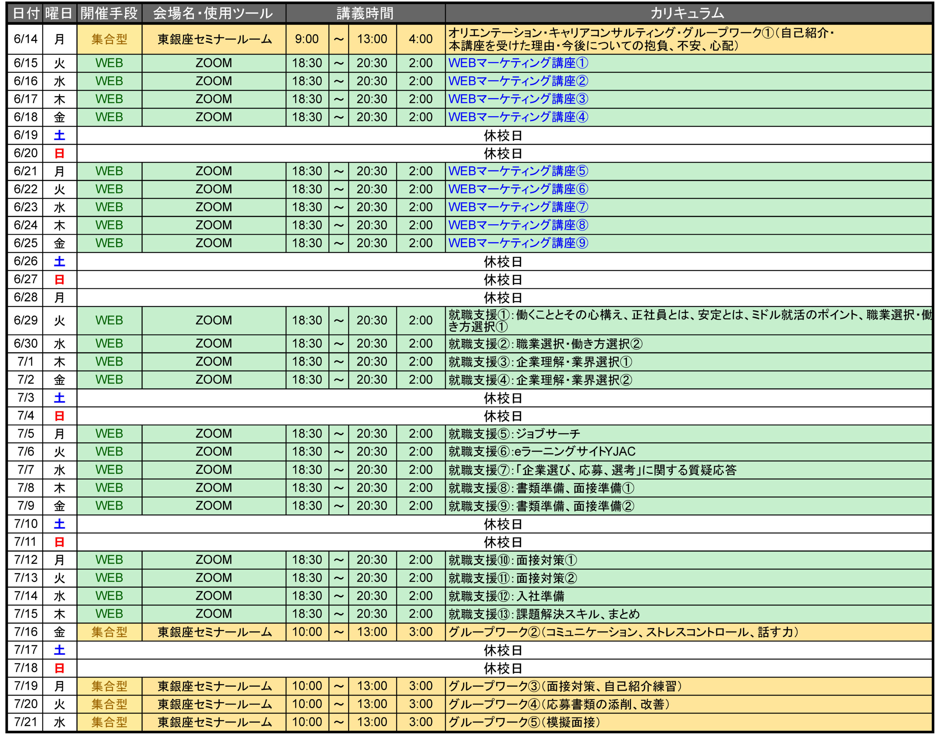Click 集合型 in the 7/16 row

click(x=109, y=632)
